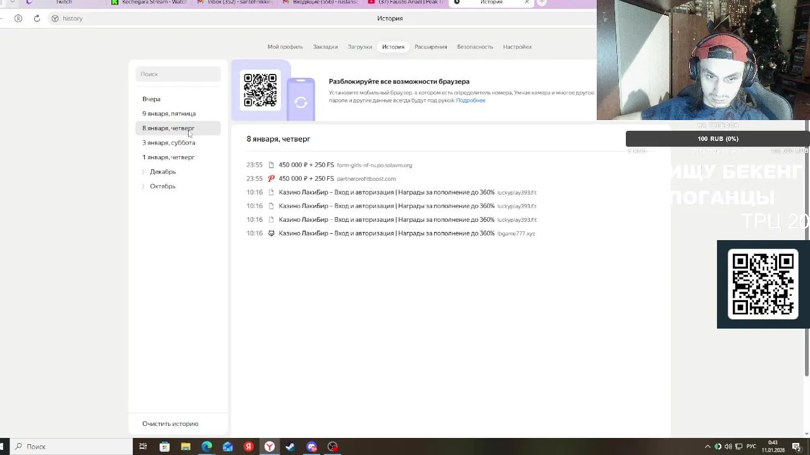
Task: Open the Мой профиль section
Action: coord(285,47)
